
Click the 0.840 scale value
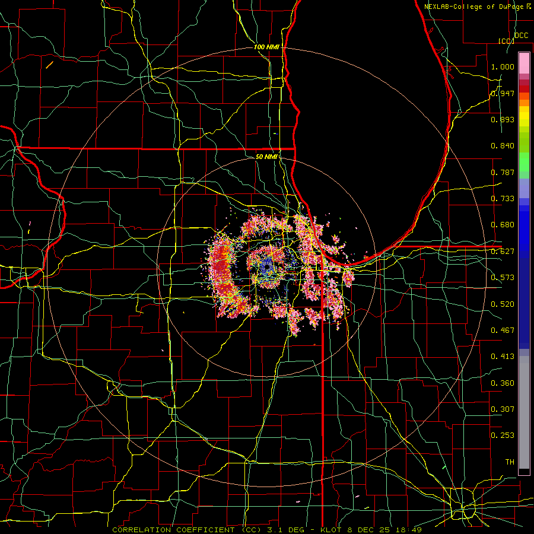pyautogui.click(x=503, y=146)
